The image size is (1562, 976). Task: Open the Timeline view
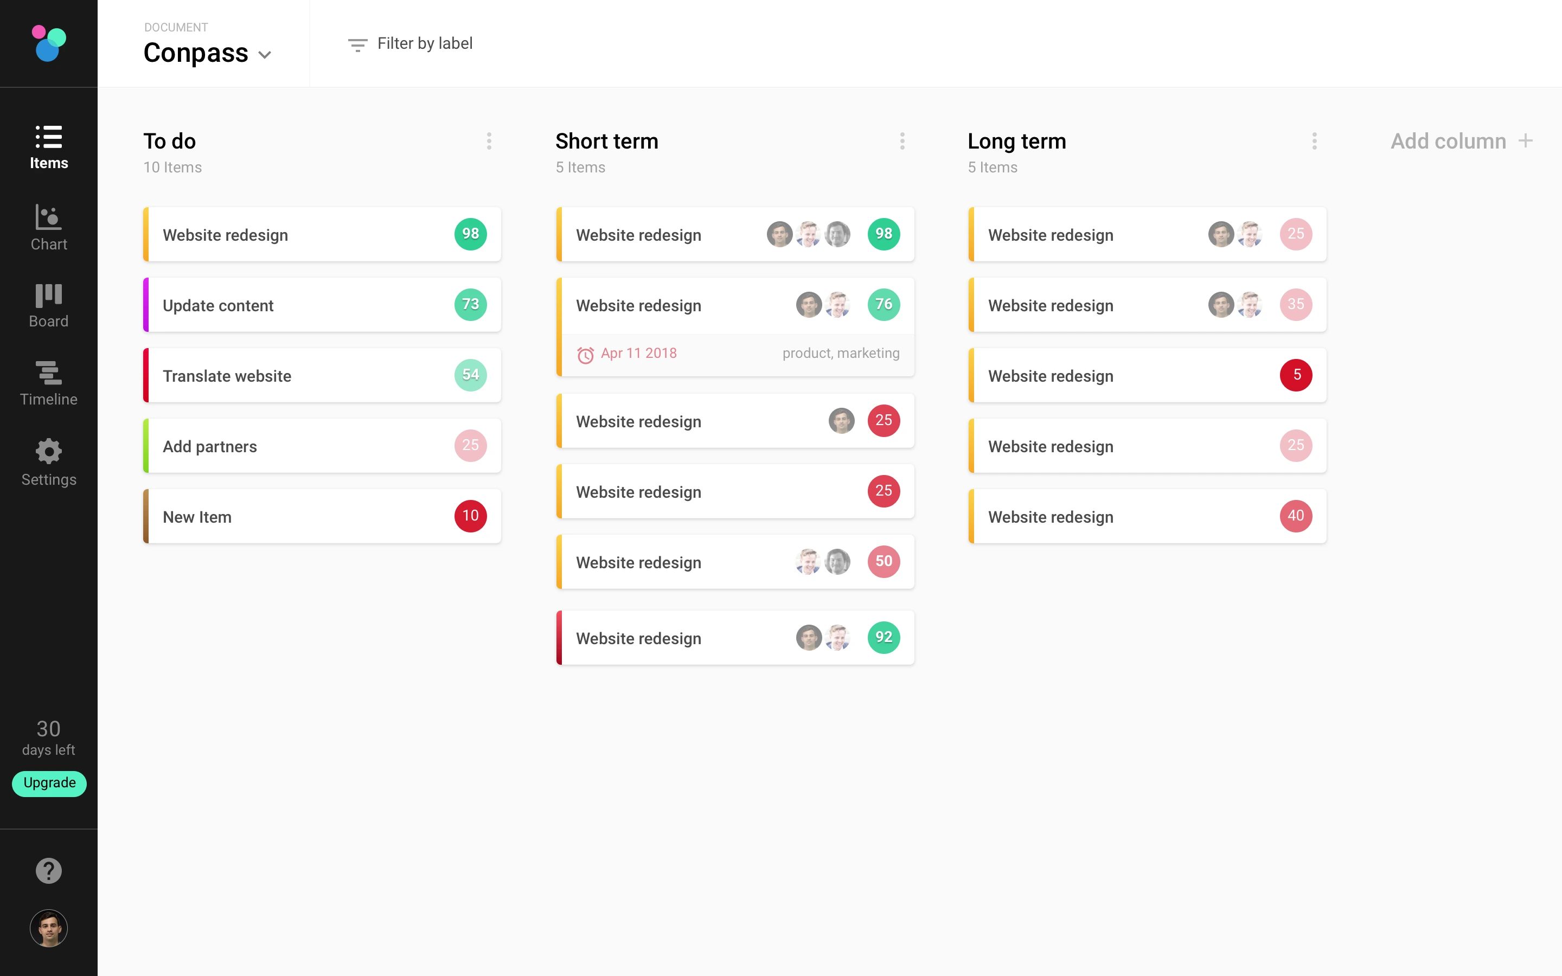point(48,383)
